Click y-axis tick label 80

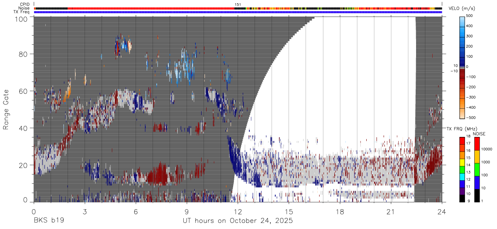click(x=24, y=55)
